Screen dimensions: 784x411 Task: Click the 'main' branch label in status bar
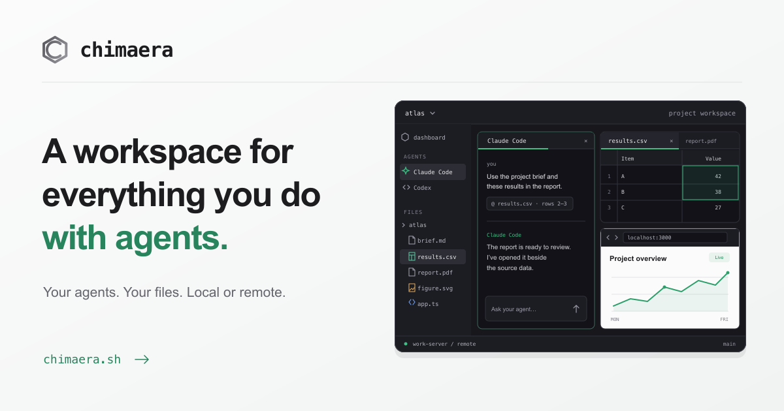pyautogui.click(x=729, y=344)
